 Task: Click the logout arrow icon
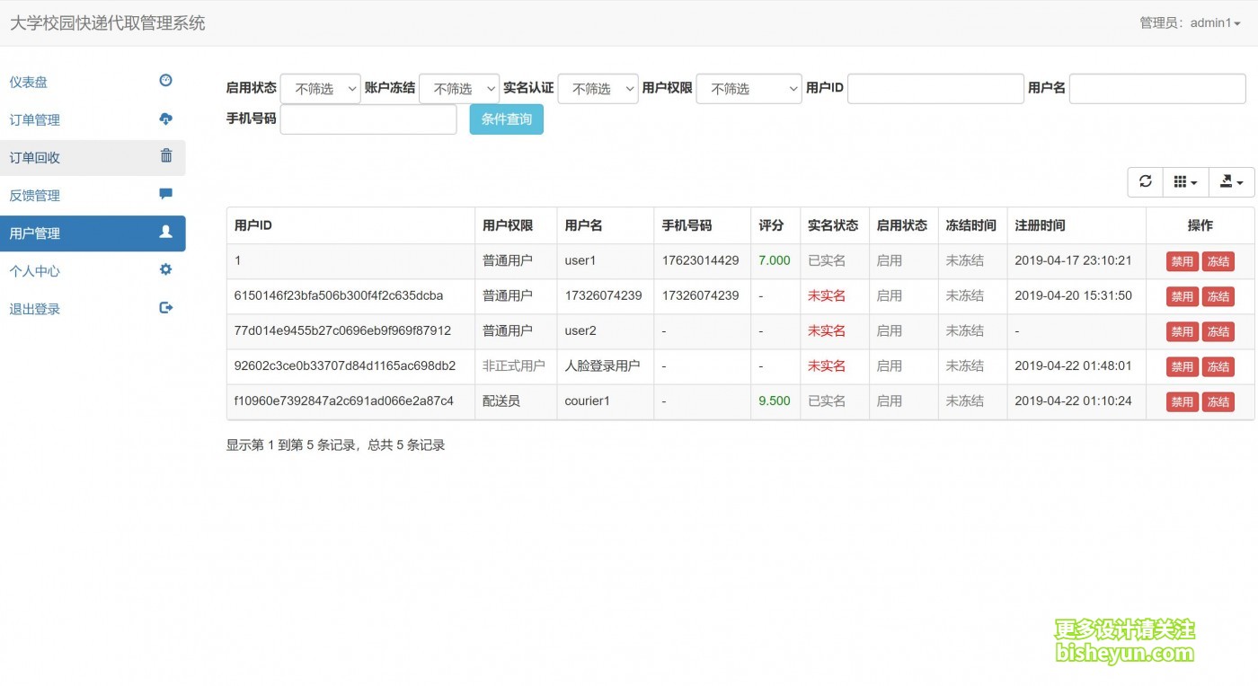tap(165, 308)
